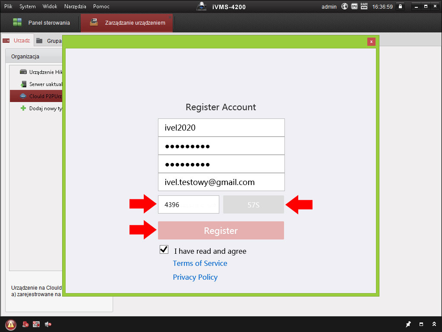Click the CPU usage icon
Image resolution: width=442 pixels, height=332 pixels.
[354, 6]
